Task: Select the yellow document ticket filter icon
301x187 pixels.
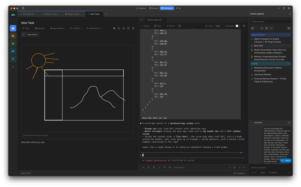Action: point(267,28)
